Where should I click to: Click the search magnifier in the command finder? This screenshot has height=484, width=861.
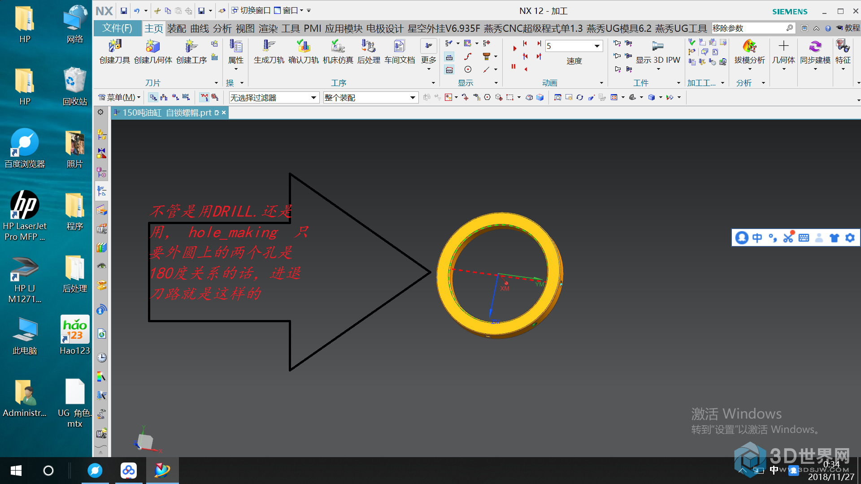(789, 28)
